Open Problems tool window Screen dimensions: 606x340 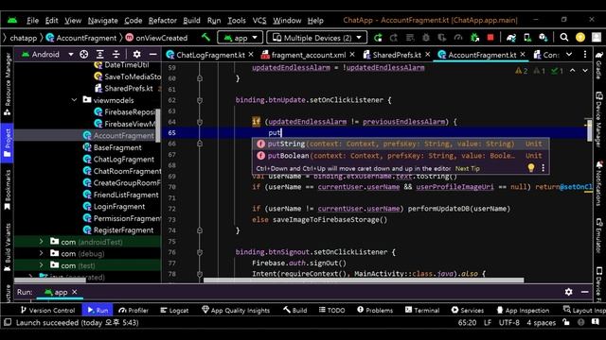[375, 310]
